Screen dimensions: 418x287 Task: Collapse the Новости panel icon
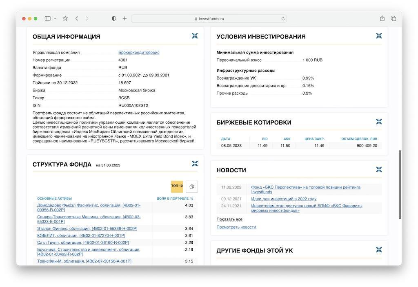[379, 169]
